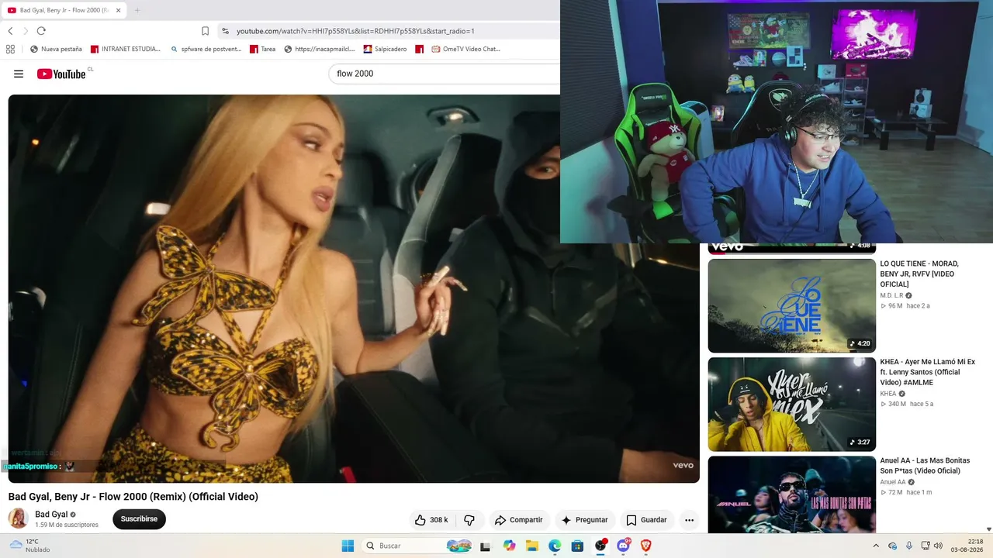Open a new browser tab with plus

[x=137, y=10]
